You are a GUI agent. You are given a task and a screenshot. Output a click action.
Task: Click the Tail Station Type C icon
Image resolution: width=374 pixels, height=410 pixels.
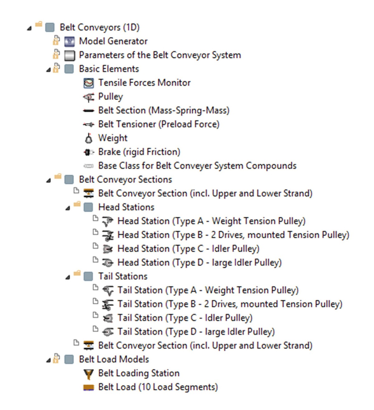[x=108, y=318]
